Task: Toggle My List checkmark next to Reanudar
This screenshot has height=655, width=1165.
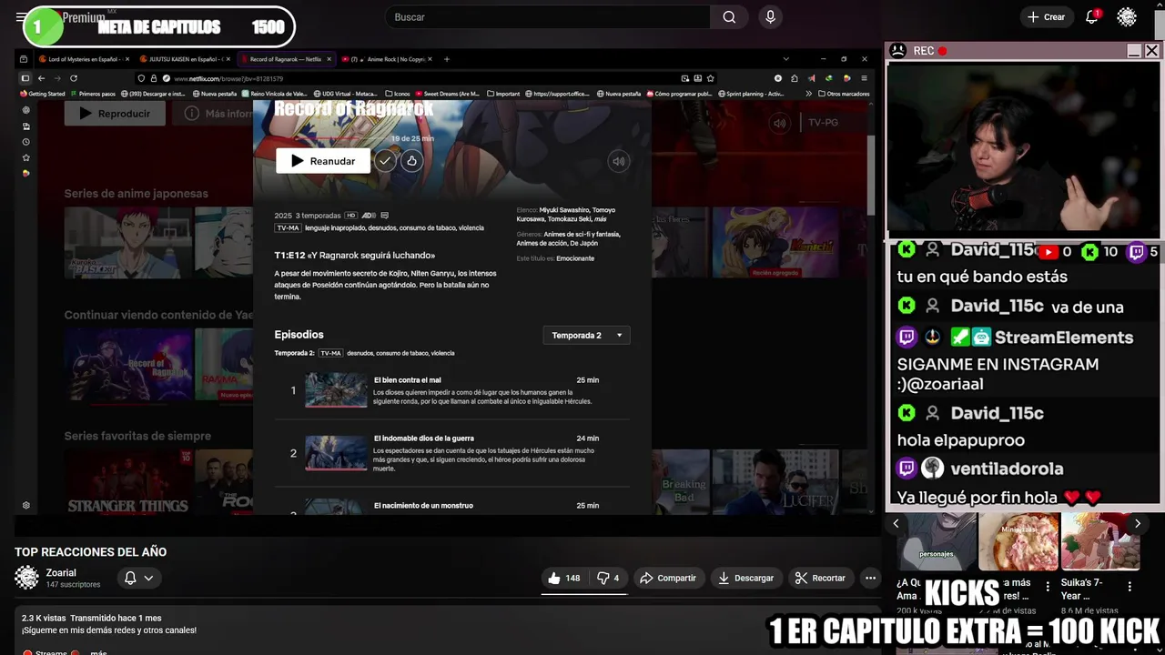Action: (385, 161)
